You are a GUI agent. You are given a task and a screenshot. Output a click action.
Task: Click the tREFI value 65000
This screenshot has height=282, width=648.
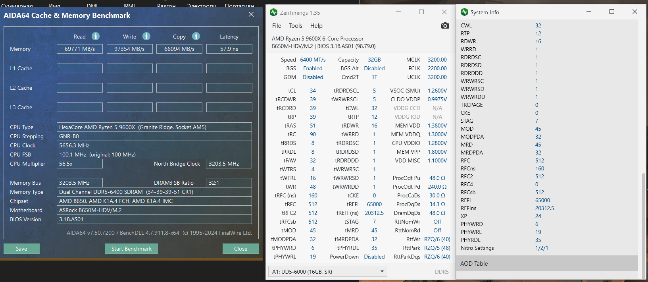(x=374, y=204)
